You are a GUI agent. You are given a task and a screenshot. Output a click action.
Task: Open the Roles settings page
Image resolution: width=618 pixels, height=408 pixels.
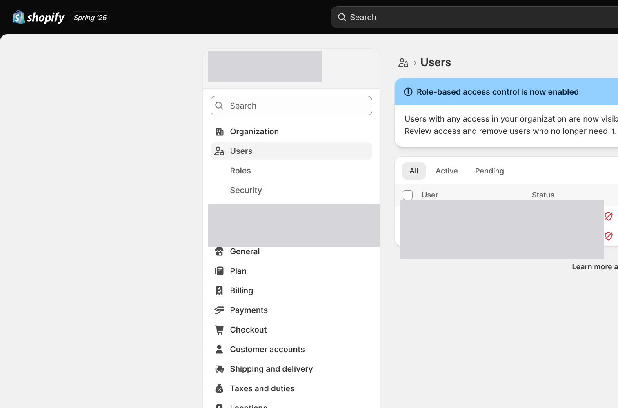240,171
